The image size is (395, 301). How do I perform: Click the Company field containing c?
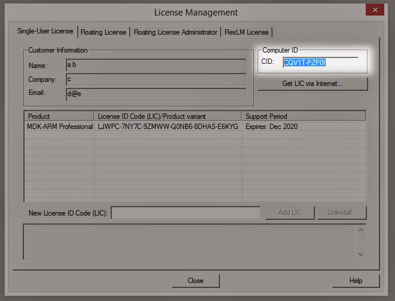click(x=156, y=79)
